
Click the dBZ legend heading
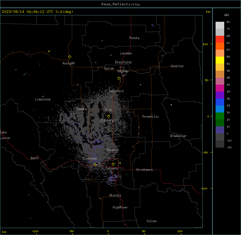click(x=226, y=15)
